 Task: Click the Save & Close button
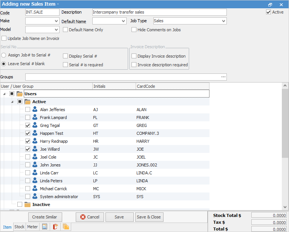click(x=148, y=217)
